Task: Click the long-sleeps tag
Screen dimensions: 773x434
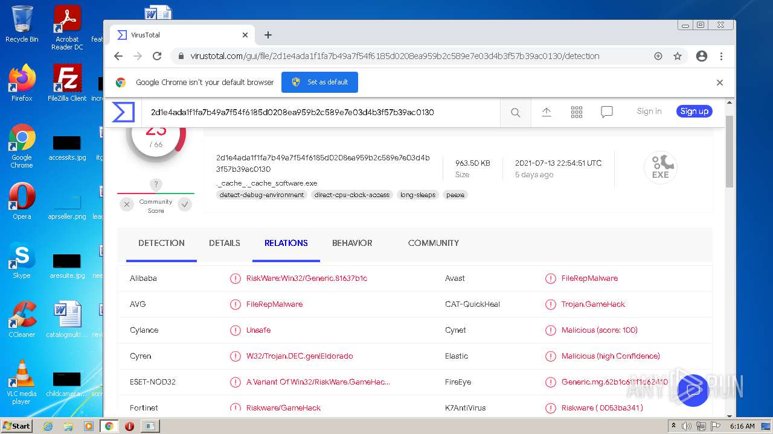Action: (417, 195)
